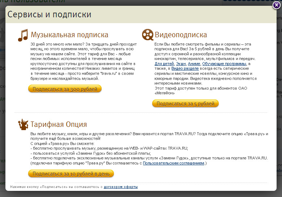Subscribe via Подписаться за 10 рублей в день

point(71,174)
